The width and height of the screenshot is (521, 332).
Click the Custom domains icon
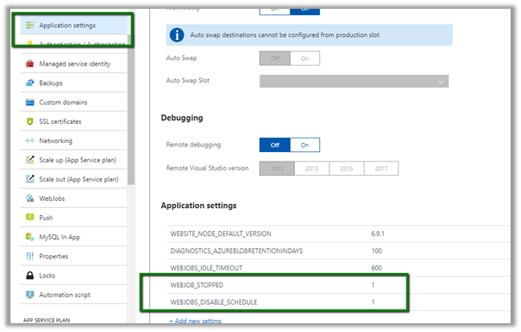[x=29, y=102]
